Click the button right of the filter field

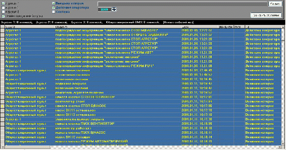pos(275,4)
